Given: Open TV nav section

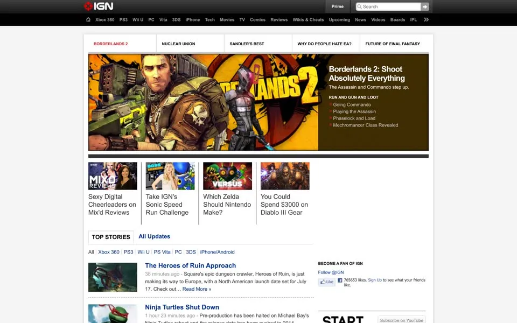Looking at the screenshot, I should tap(242, 20).
